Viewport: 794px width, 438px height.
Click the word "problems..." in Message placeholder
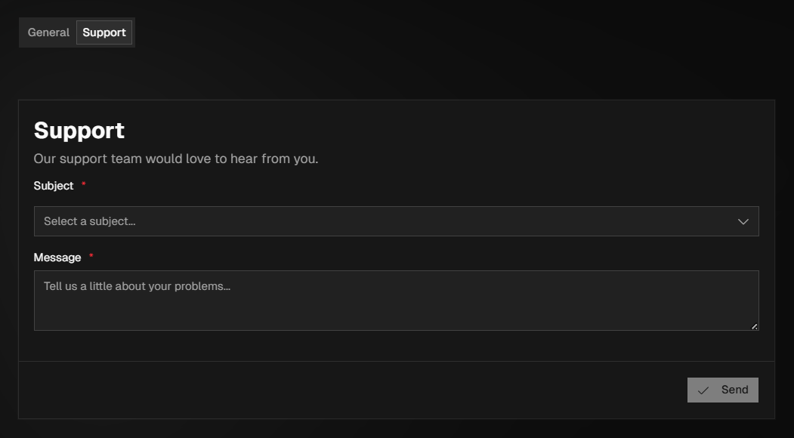(202, 287)
